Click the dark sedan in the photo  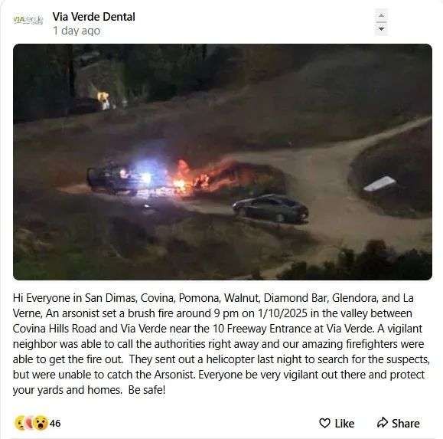pyautogui.click(x=270, y=208)
